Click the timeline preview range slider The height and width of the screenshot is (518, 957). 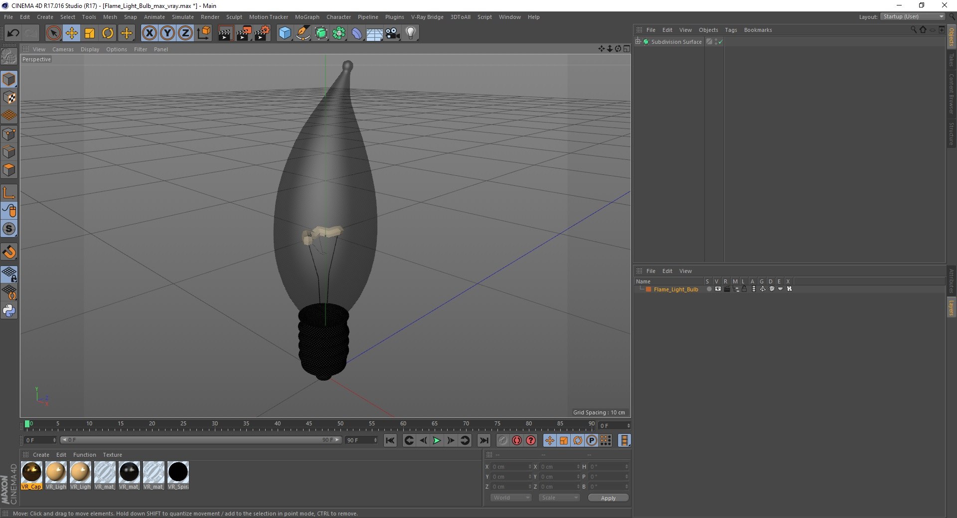pos(201,440)
